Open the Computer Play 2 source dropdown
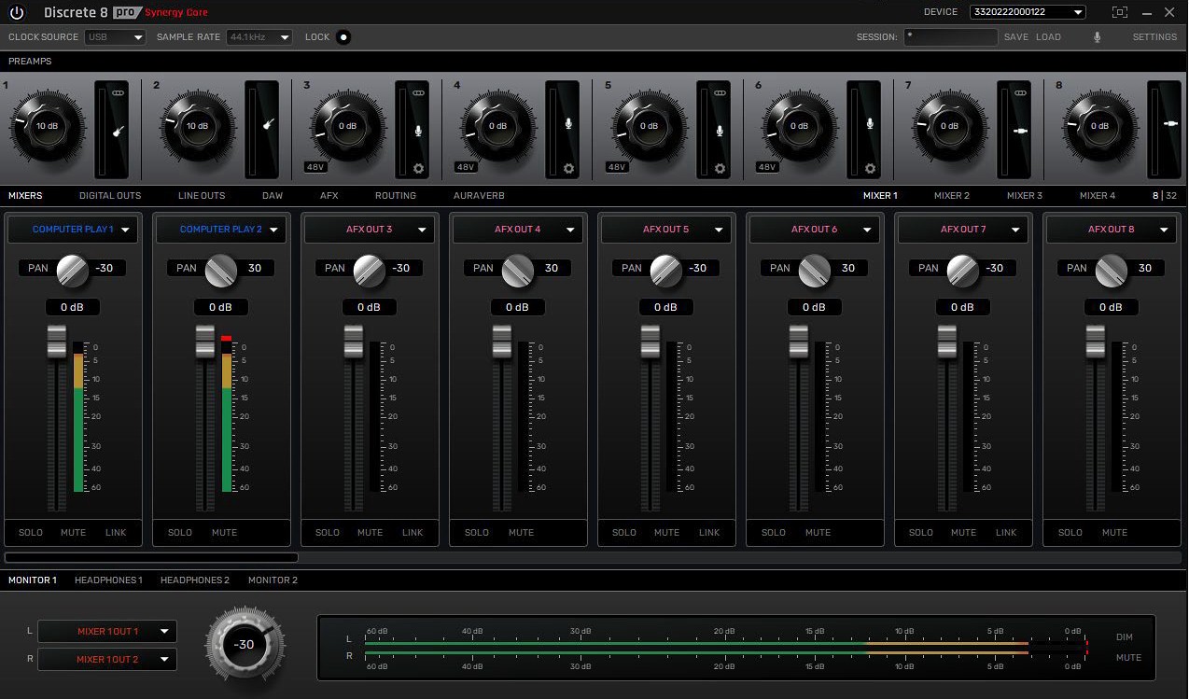1189x699 pixels. point(221,230)
